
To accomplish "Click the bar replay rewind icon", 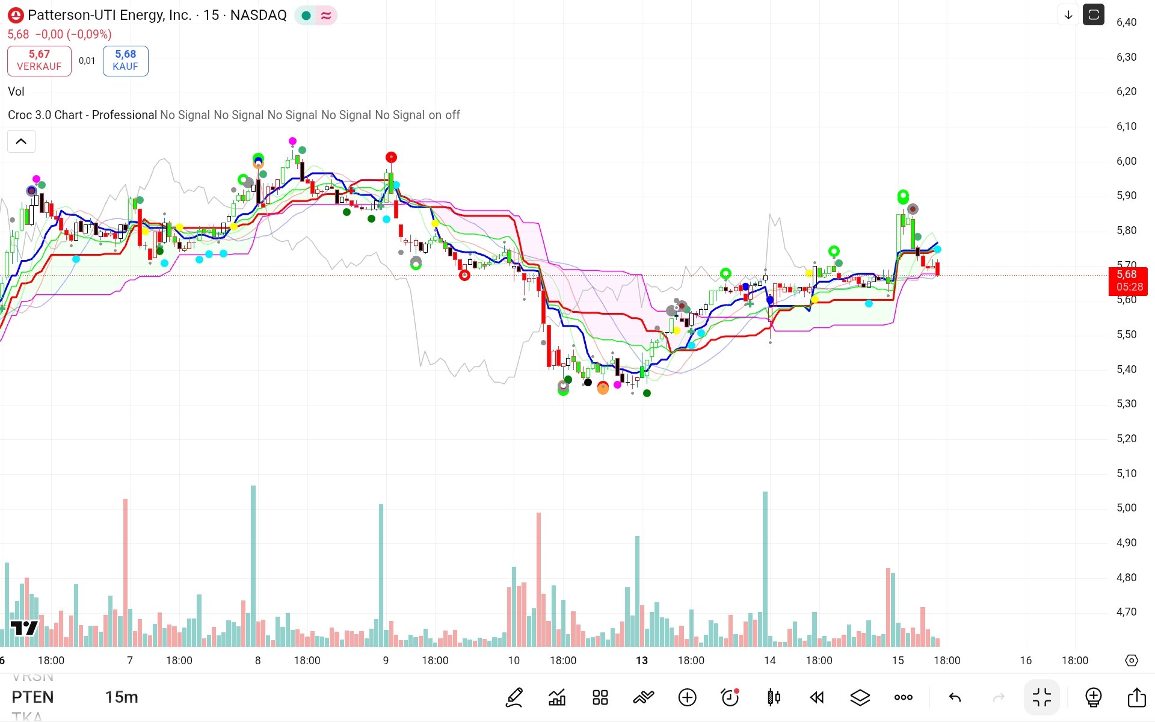I will 816,697.
